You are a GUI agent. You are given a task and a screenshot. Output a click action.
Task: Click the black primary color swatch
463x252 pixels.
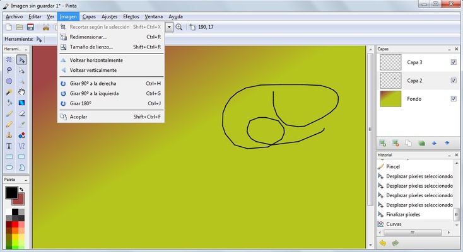(x=11, y=193)
